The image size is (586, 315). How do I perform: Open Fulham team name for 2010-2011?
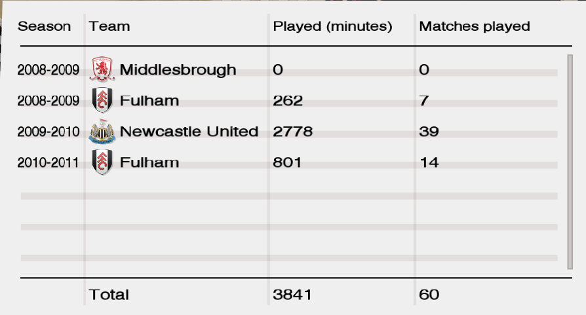[149, 162]
